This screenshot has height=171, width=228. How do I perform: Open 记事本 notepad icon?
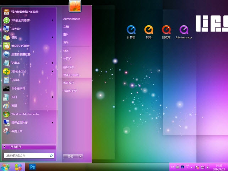tap(6, 63)
